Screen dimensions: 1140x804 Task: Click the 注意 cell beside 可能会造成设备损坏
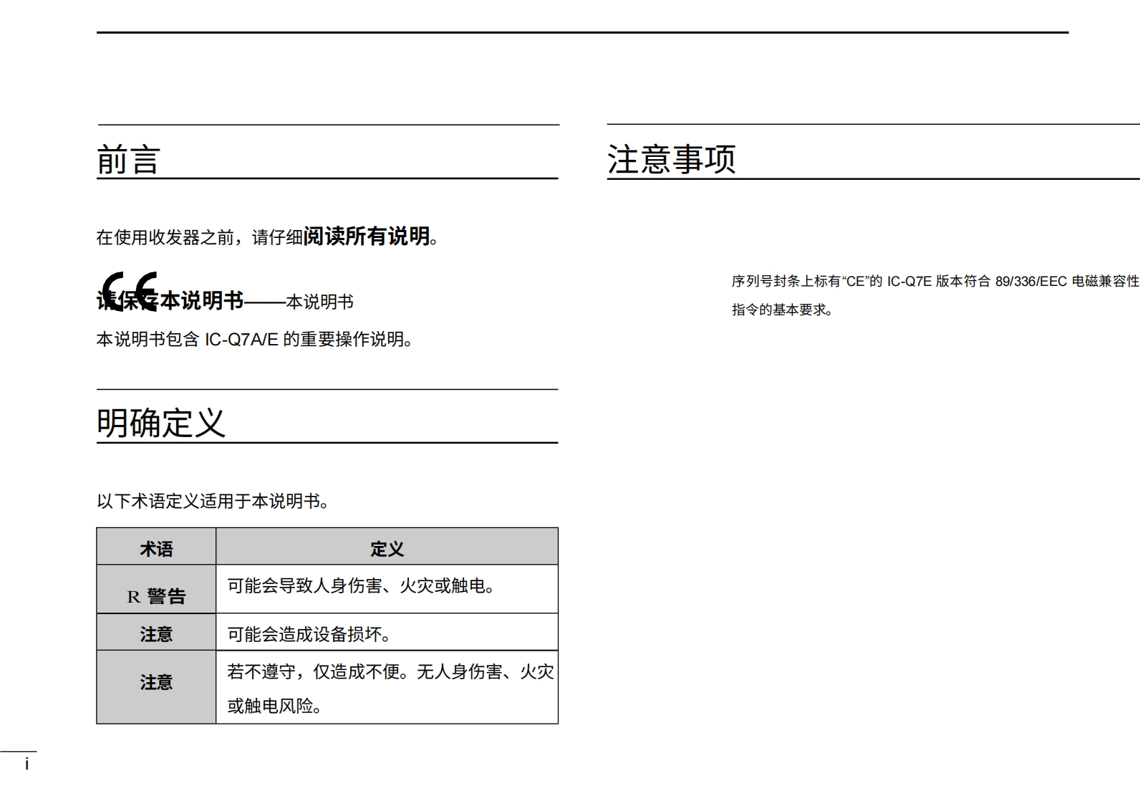[x=156, y=633]
